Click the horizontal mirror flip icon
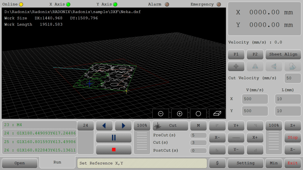This screenshot has width=303, height=170. [x=255, y=66]
